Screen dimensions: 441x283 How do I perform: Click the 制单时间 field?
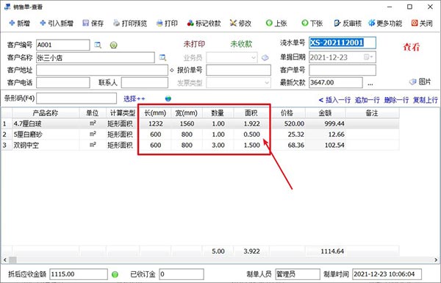[387, 274]
